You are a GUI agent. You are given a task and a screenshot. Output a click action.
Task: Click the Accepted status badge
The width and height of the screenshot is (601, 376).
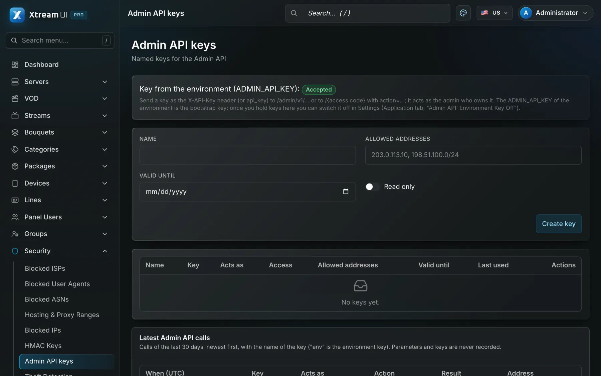[x=319, y=90]
